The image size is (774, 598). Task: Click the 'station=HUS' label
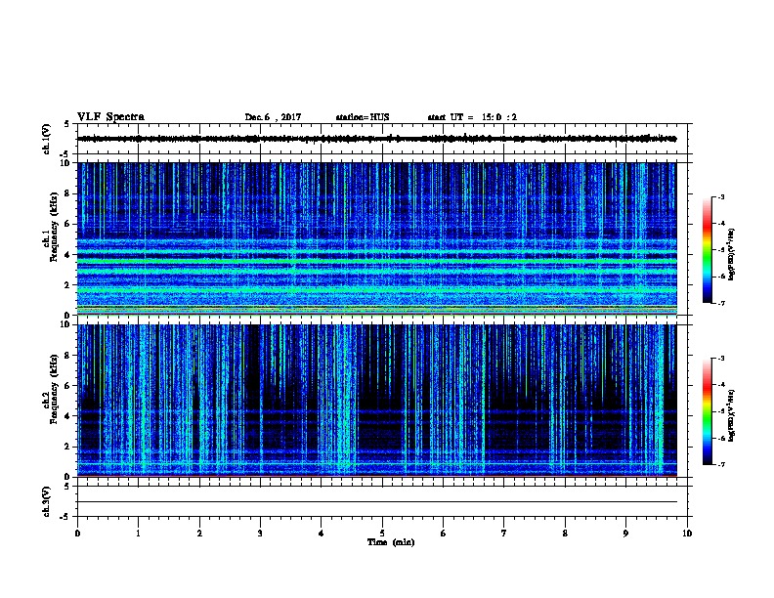[363, 117]
